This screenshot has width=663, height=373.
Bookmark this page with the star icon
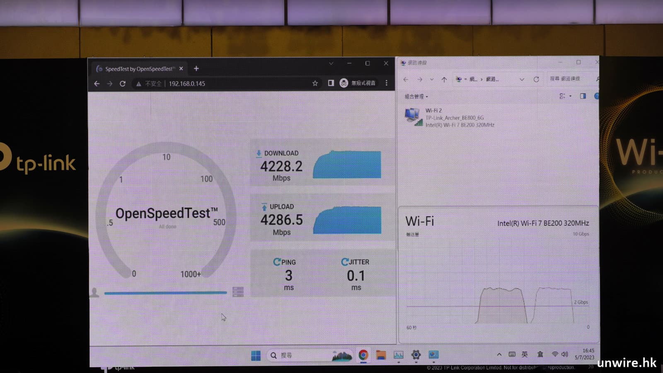[x=315, y=83]
